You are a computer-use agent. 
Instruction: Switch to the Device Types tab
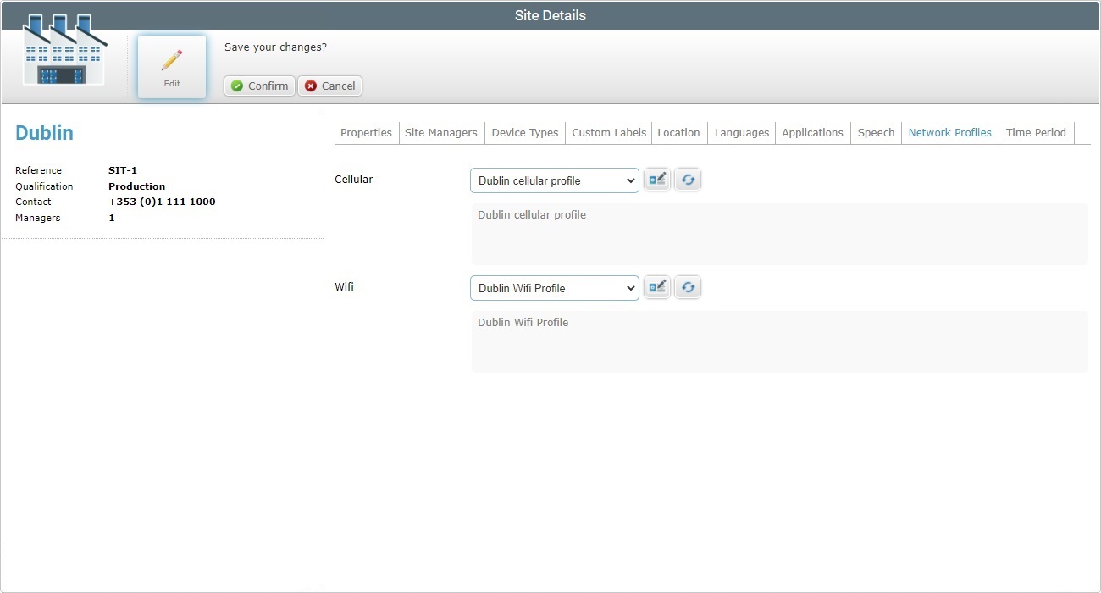point(524,132)
